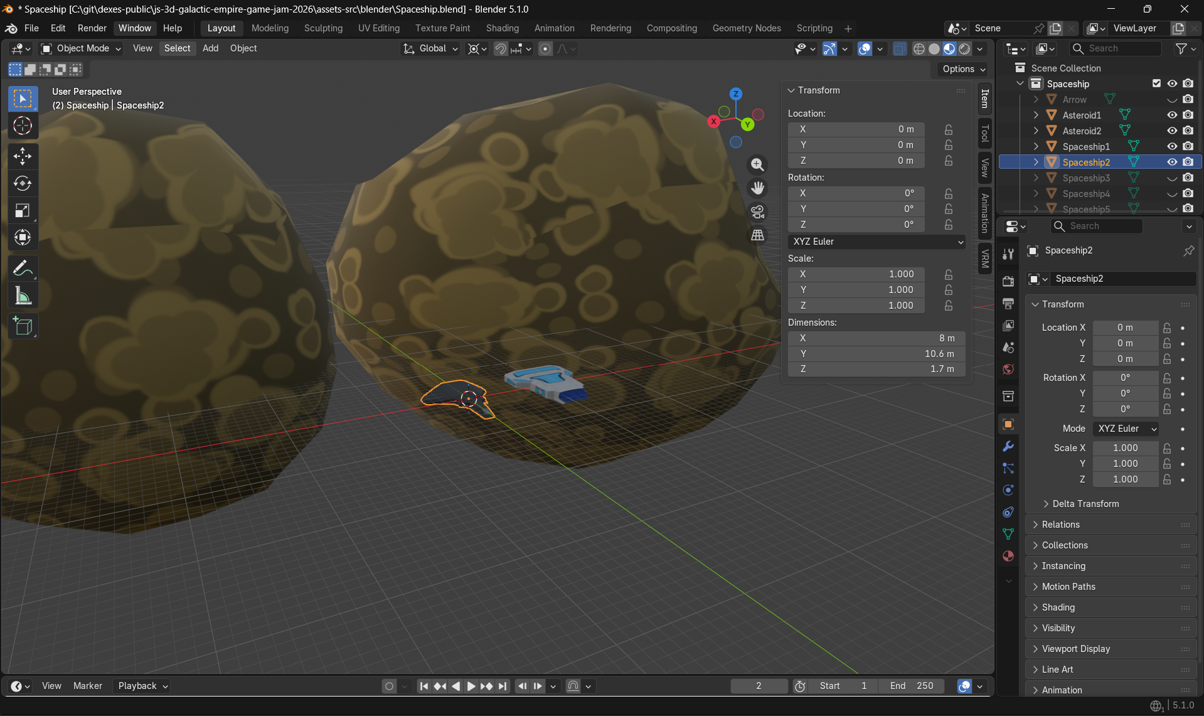Open the viewport Options popover
1204x716 pixels.
(962, 69)
